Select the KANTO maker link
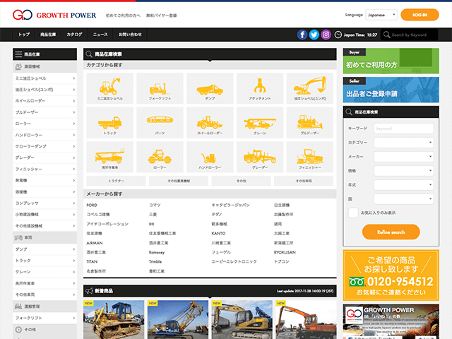The height and width of the screenshot is (339, 452). 218,233
